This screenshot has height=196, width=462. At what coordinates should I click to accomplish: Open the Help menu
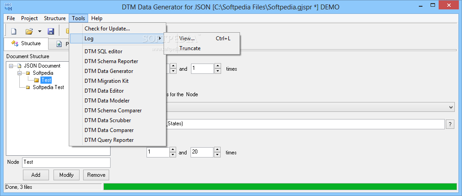(97, 18)
